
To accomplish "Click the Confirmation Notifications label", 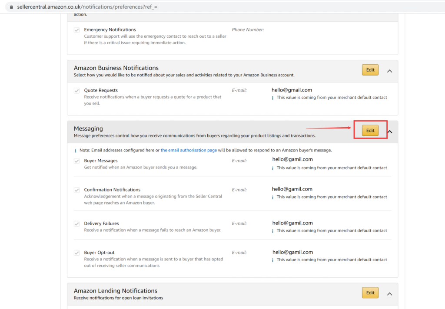I will pyautogui.click(x=112, y=190).
